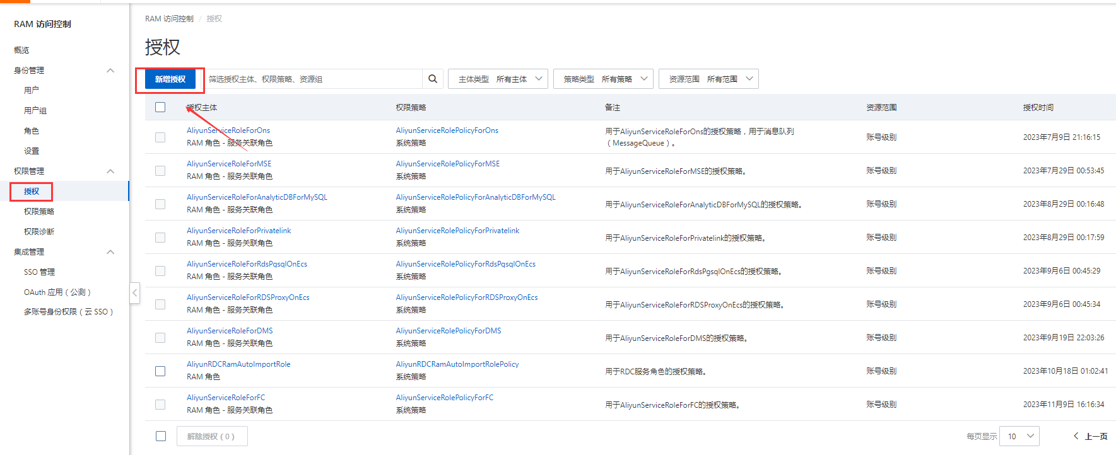
Task: Open AliyunServiceRolePolicyForDMS policy link
Action: (x=449, y=331)
